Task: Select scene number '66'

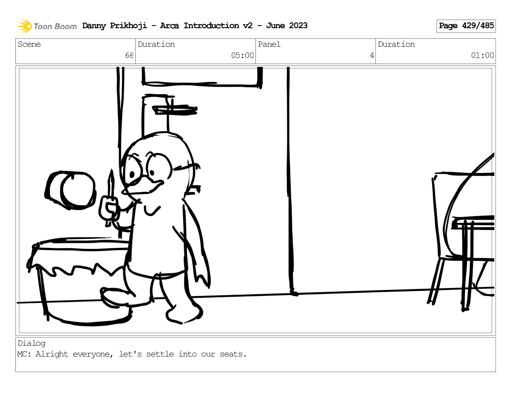Action: pos(129,55)
